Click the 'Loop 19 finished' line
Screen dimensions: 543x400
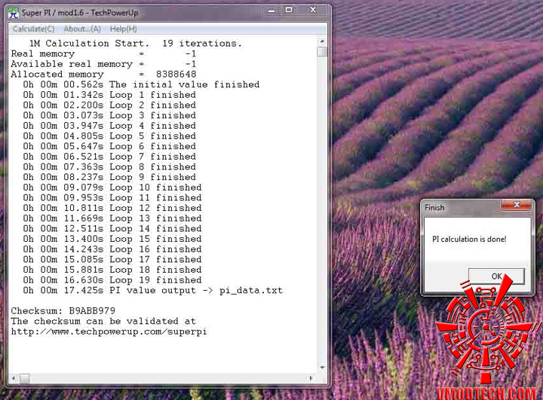(112, 280)
